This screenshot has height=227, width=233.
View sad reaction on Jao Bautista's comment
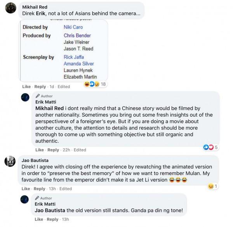(212, 186)
